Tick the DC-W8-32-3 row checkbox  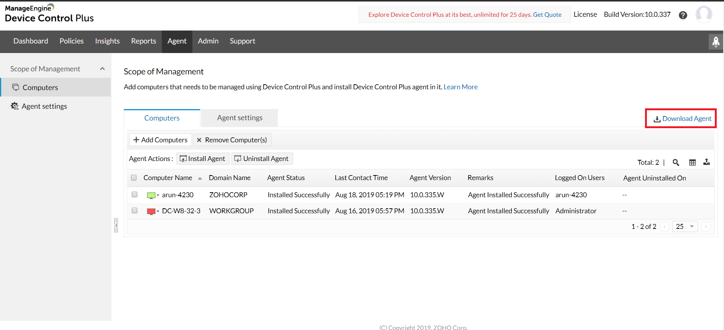tap(134, 211)
